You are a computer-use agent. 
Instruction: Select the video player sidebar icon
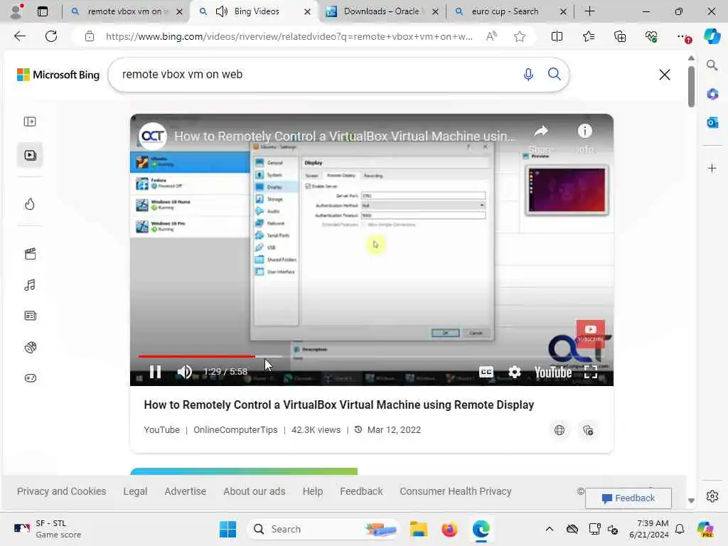(x=30, y=155)
